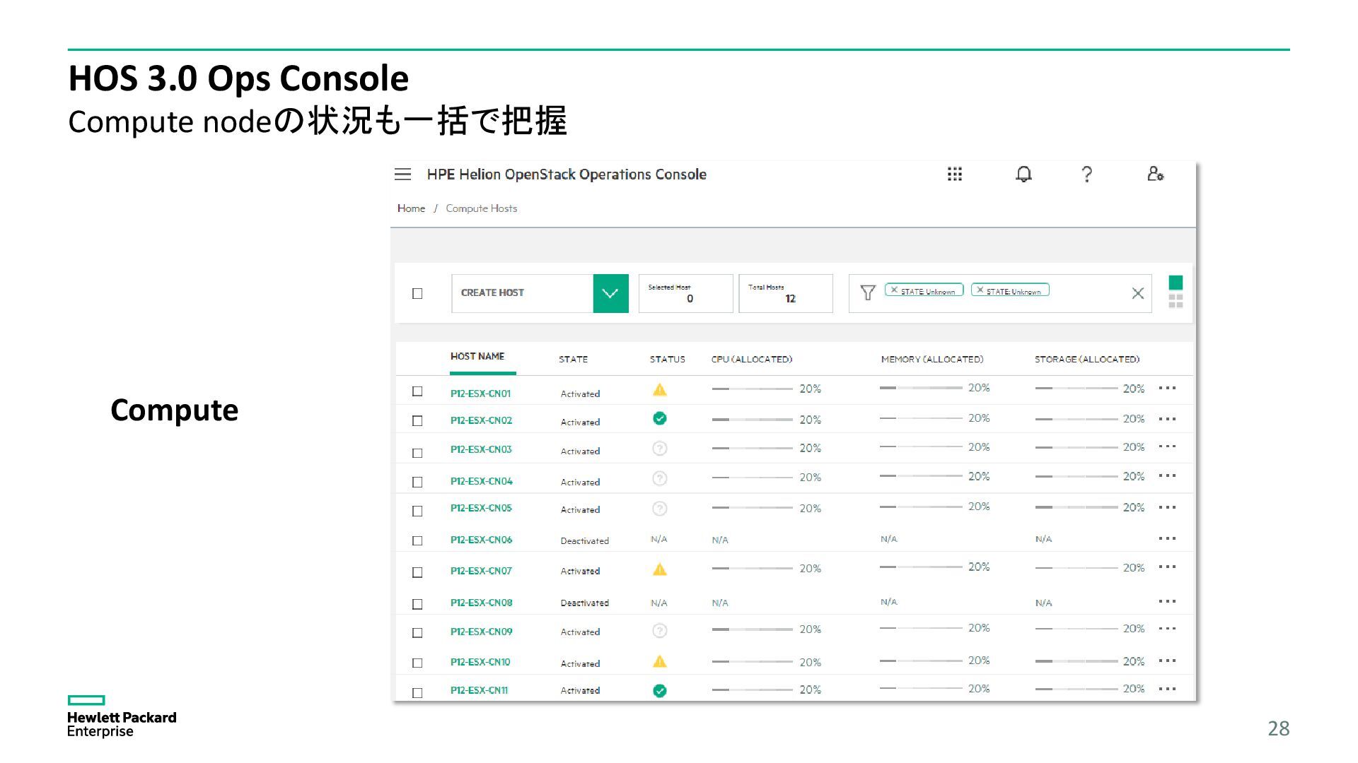Open the Compute Hosts breadcrumb
The image size is (1358, 763).
coord(481,208)
